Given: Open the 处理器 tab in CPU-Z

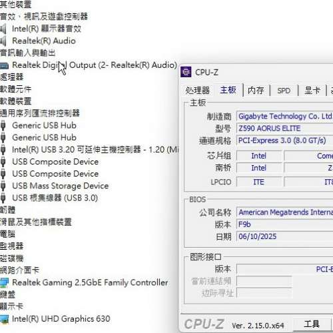Looking at the screenshot, I should [x=197, y=91].
